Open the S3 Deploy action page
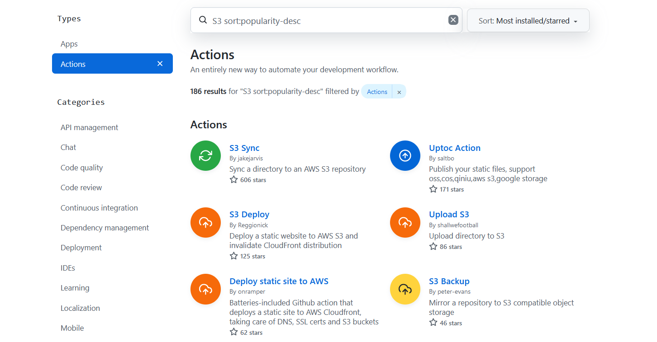 click(249, 214)
